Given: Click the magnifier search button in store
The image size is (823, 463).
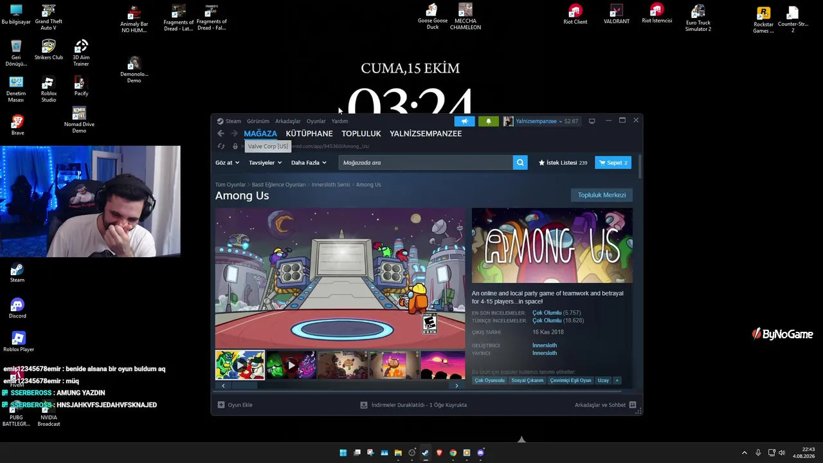Looking at the screenshot, I should click(x=520, y=163).
